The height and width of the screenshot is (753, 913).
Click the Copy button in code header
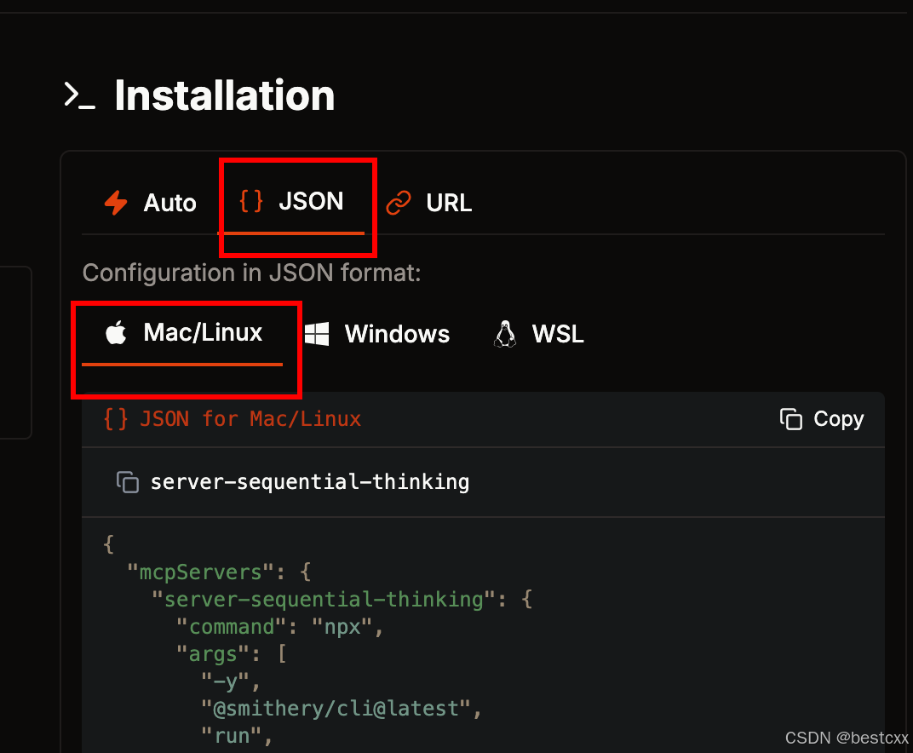click(822, 419)
